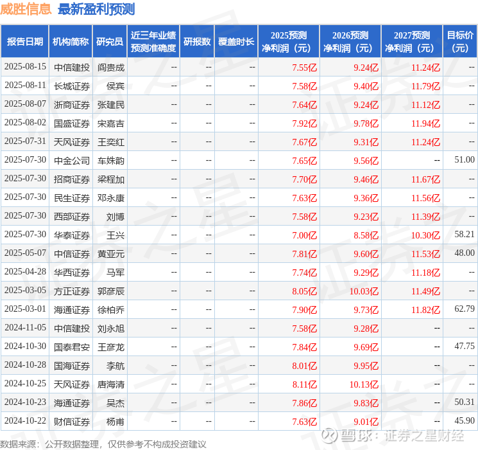Click institution 华泰证券

click(x=72, y=235)
